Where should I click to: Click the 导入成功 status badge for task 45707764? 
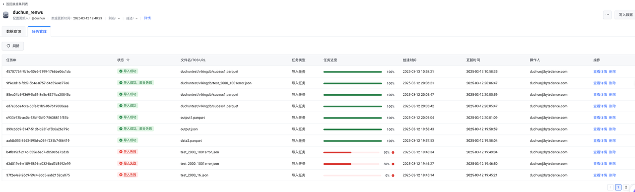[127, 71]
